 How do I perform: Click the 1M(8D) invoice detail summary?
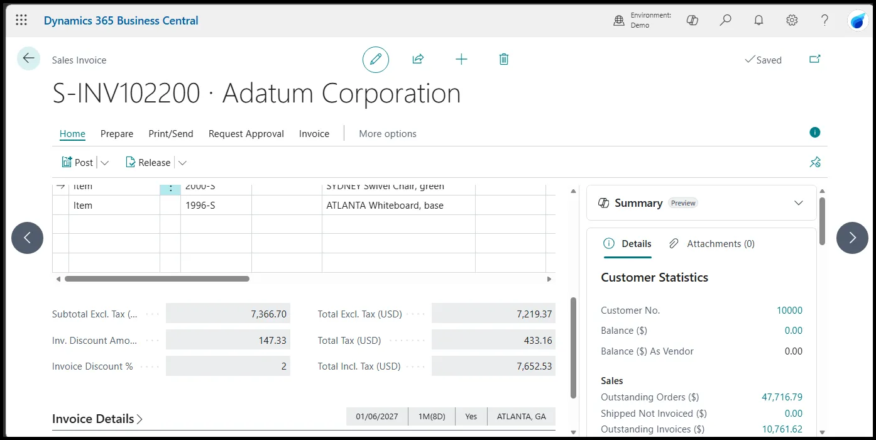click(432, 416)
